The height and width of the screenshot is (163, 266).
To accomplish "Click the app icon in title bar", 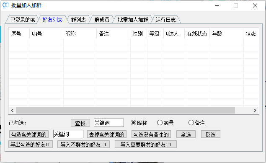I will tap(6, 5).
